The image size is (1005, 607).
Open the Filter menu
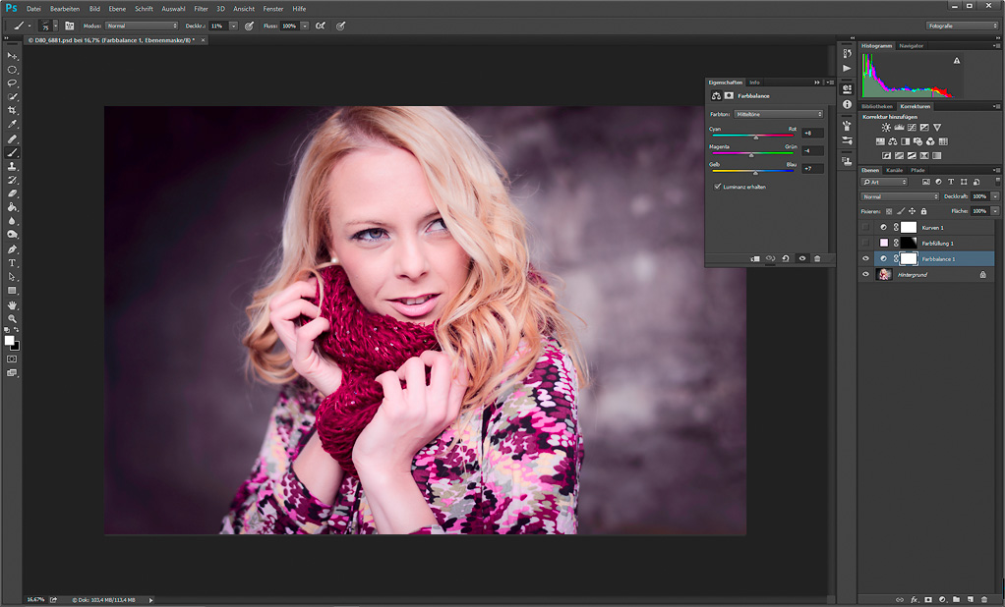coord(201,8)
